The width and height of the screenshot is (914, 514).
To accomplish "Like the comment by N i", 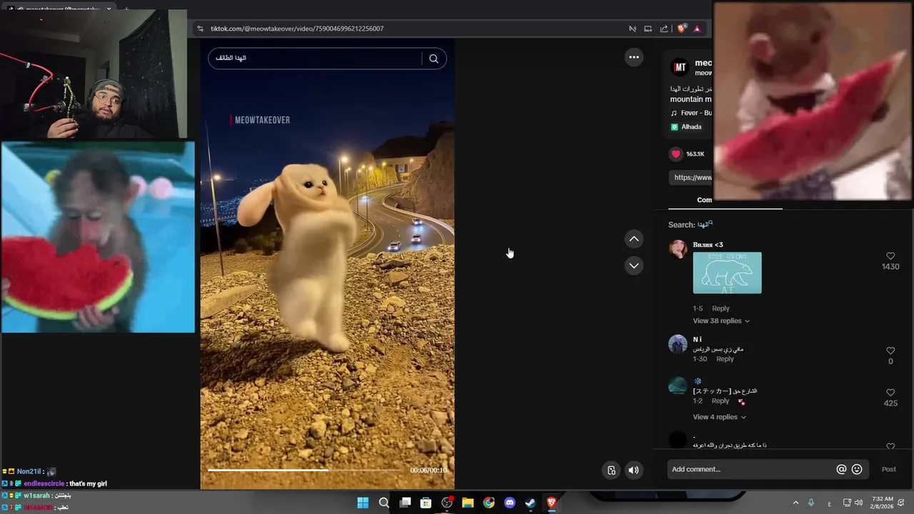I will pos(890,351).
